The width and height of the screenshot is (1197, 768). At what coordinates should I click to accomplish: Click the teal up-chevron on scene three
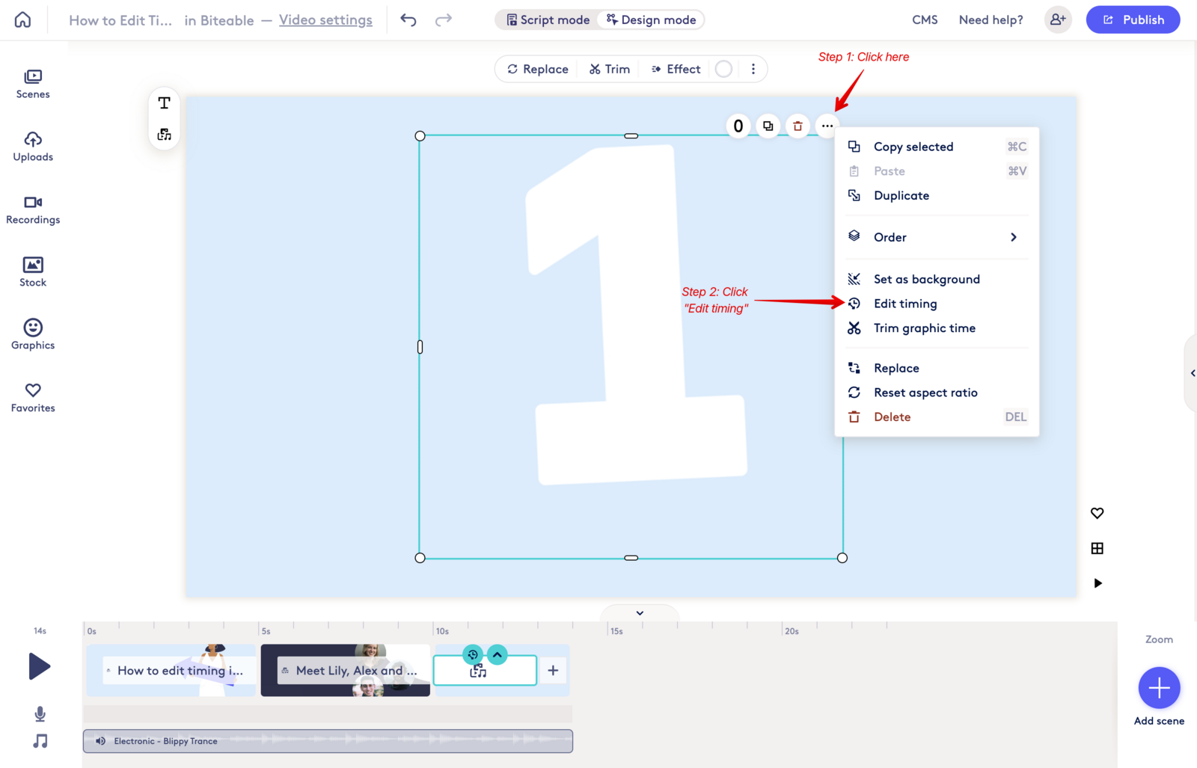498,655
